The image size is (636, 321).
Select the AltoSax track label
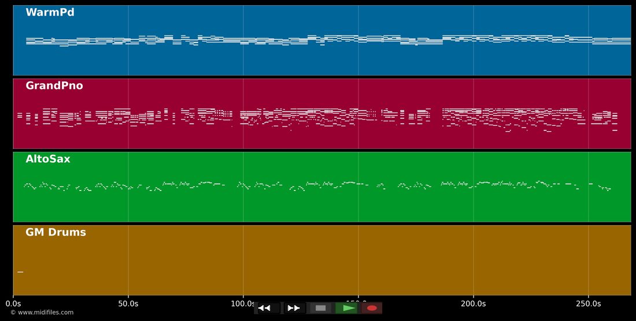pyautogui.click(x=48, y=159)
